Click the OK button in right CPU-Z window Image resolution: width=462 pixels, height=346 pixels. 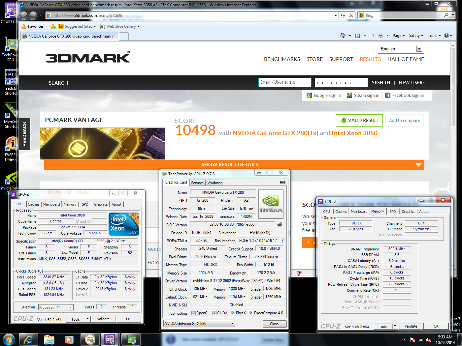[x=436, y=326]
